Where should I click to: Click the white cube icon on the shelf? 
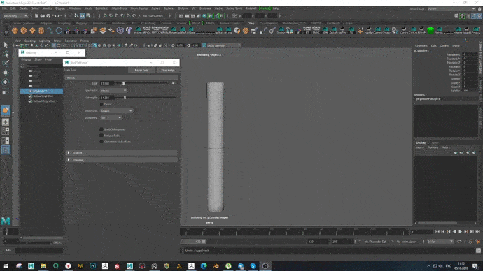[237, 30]
